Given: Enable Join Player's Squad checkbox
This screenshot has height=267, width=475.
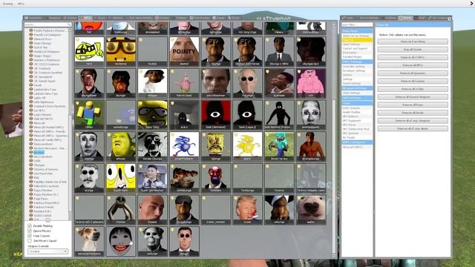Looking at the screenshot, I should (x=30, y=240).
